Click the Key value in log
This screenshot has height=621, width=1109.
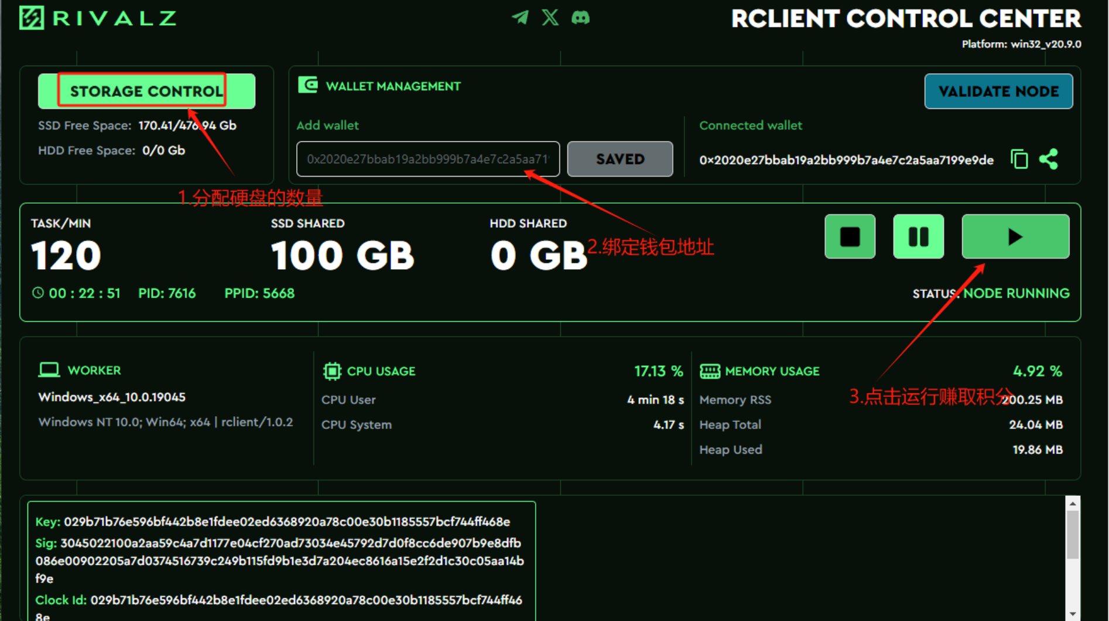coord(287,521)
